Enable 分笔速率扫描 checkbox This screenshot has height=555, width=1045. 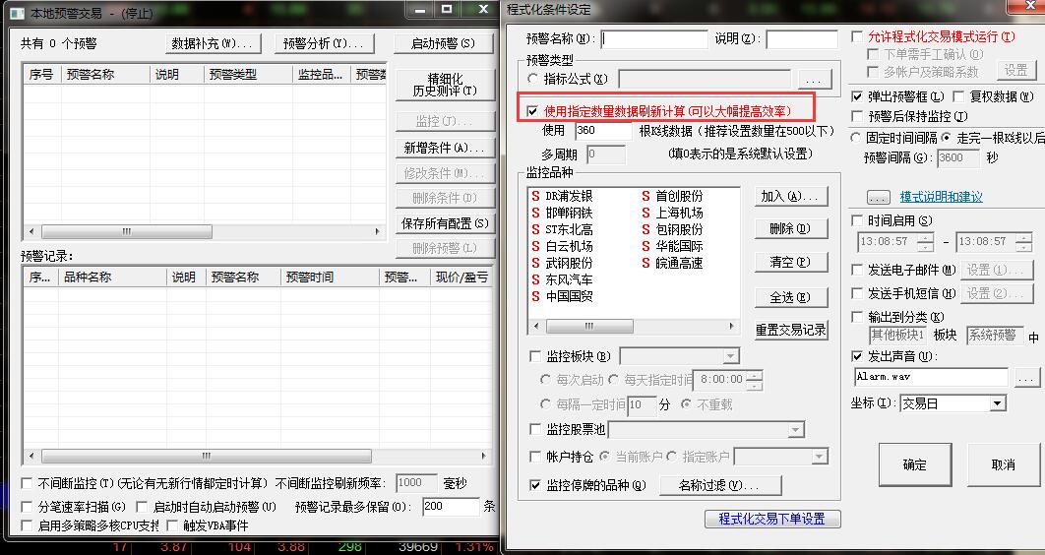(x=27, y=507)
